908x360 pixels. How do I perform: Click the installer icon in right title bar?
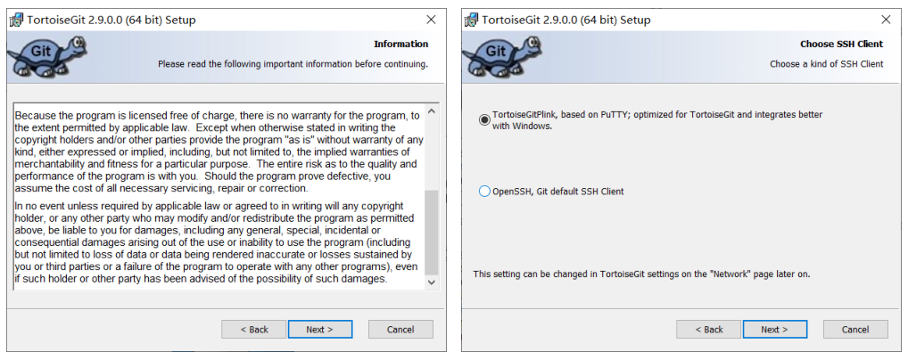pyautogui.click(x=471, y=20)
